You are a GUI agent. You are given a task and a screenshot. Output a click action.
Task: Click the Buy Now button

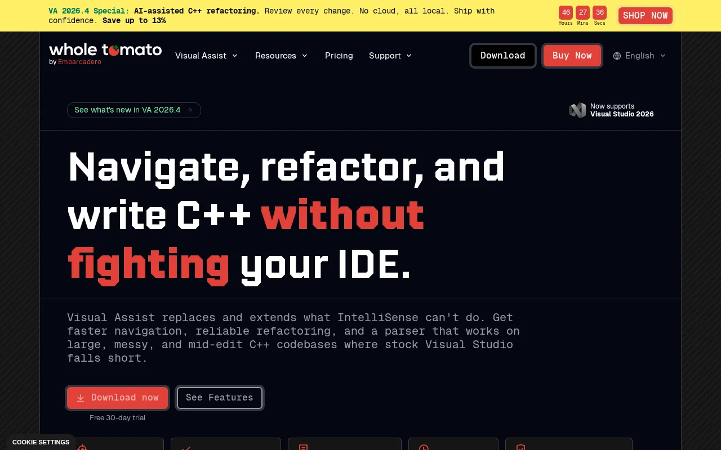click(x=572, y=56)
